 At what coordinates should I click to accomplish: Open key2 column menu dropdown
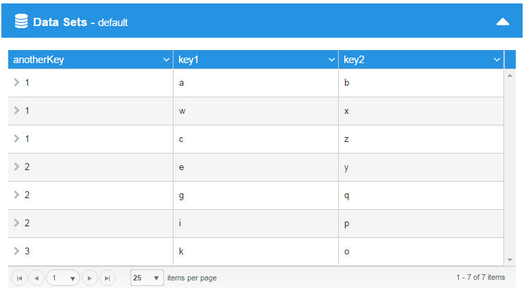[x=497, y=60]
